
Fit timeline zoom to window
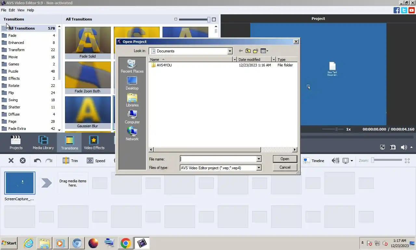407,160
